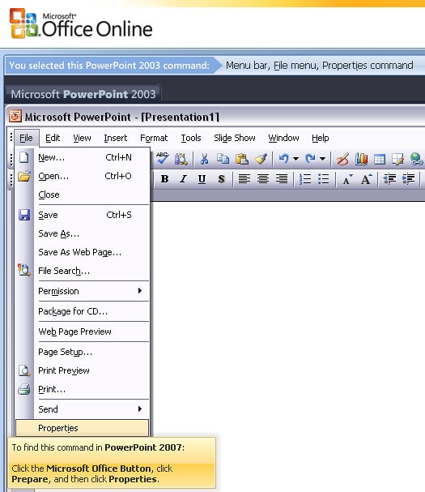Toggle text Shadow formatting

221,179
